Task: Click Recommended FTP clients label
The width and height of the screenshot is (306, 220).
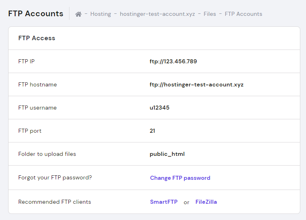Action: [54, 202]
